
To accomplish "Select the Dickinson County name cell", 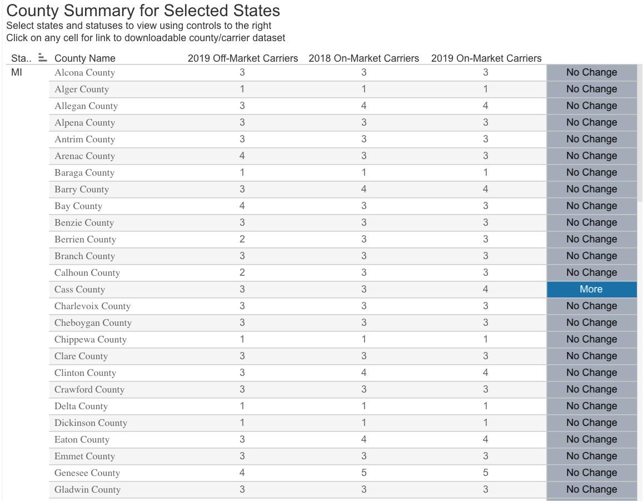I will click(x=91, y=423).
